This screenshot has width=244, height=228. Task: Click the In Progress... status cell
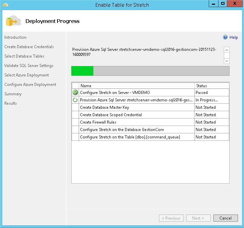pos(212,100)
